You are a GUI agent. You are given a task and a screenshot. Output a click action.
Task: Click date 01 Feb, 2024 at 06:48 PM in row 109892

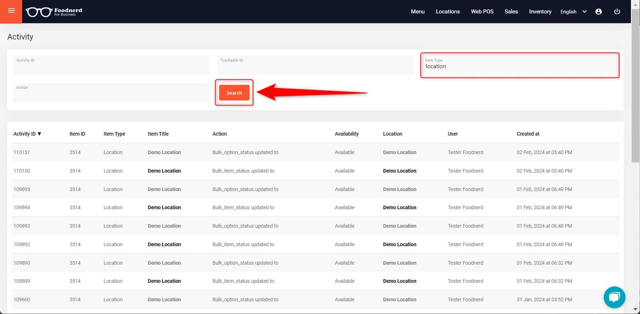pyautogui.click(x=544, y=244)
